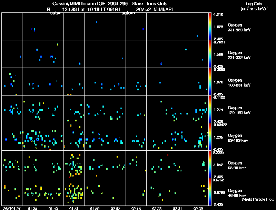Image resolution: width=276 pixels, height=210 pixels.
Task: Click the '-1.210' colorbar maximum value
Action: click(x=218, y=14)
